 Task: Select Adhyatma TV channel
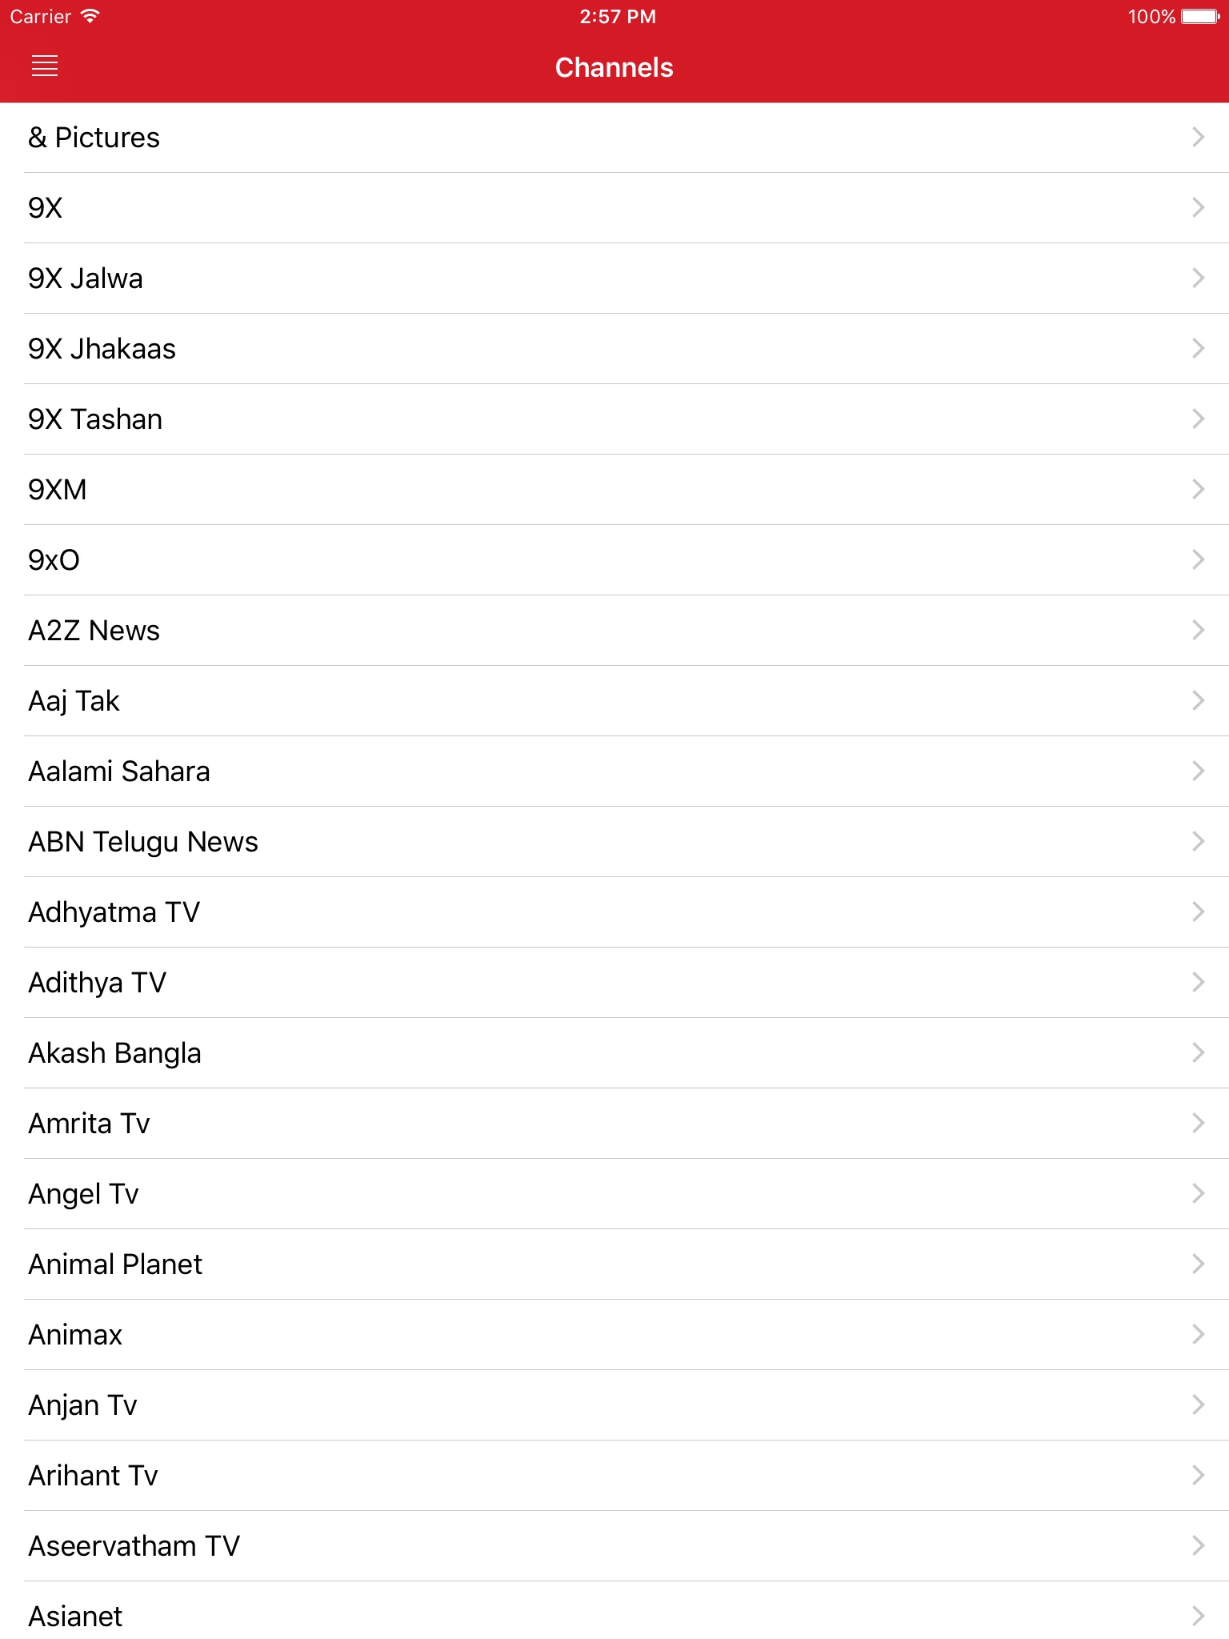(114, 912)
